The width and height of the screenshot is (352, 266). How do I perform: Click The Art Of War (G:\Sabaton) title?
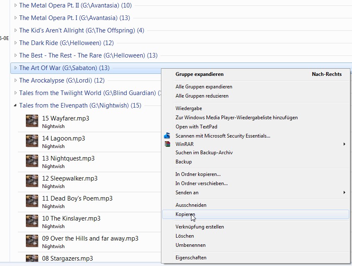(64, 68)
